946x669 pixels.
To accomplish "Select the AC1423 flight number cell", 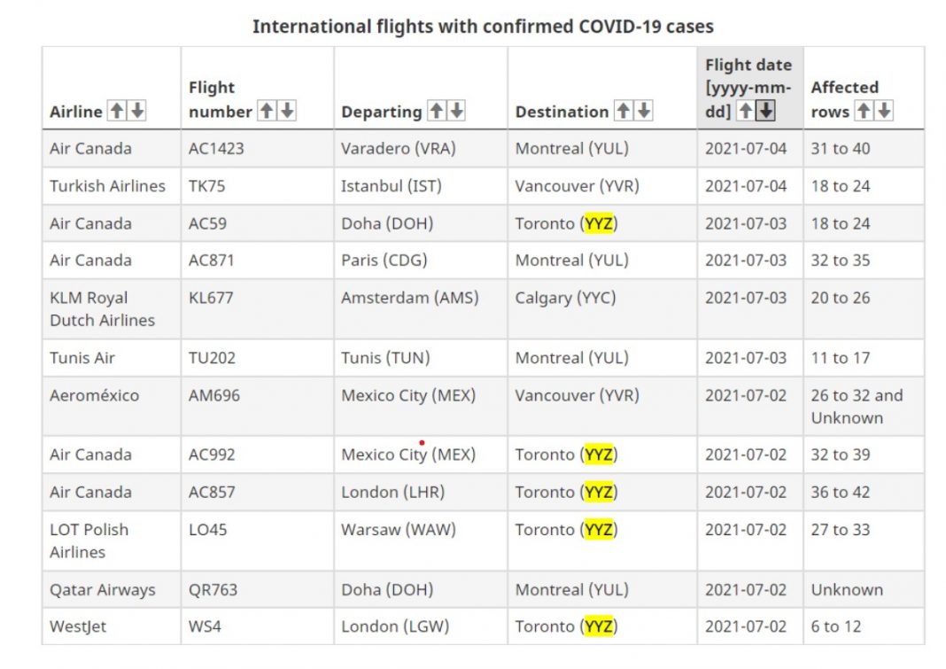I will point(216,149).
